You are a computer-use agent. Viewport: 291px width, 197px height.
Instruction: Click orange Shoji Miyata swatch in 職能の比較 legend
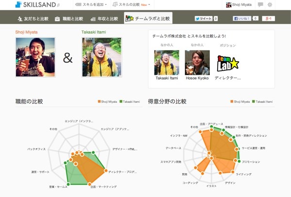click(x=99, y=101)
